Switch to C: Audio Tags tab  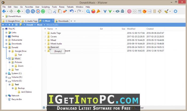(30, 21)
